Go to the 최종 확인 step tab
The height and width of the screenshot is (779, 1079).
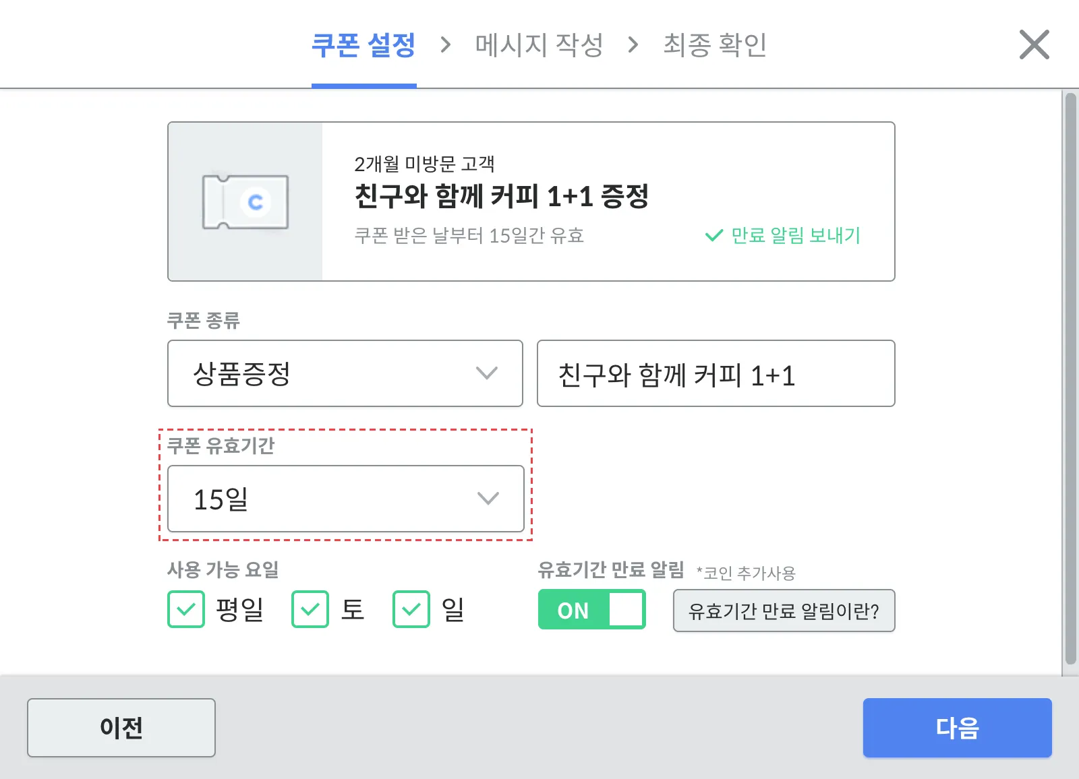pos(715,45)
